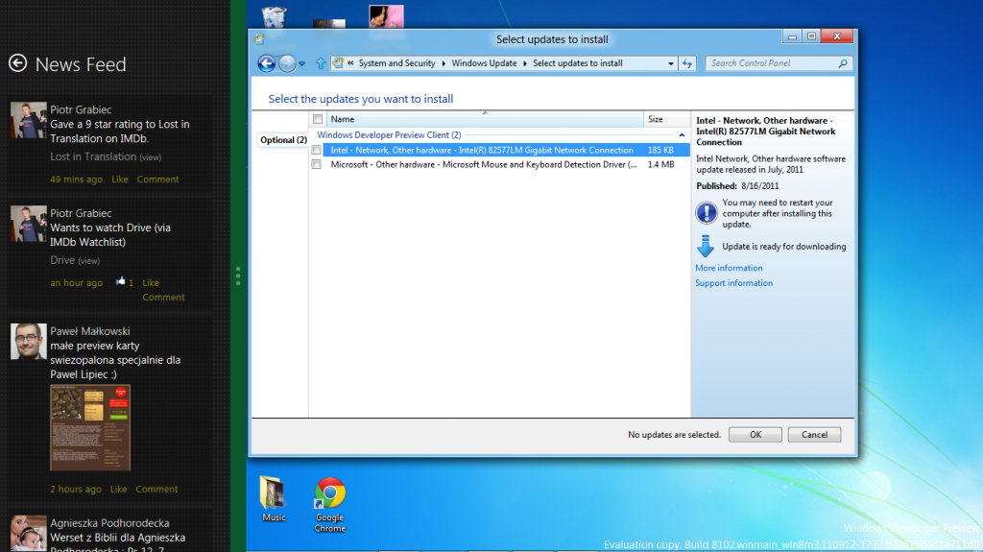Click the Forward navigation arrow button
Image resolution: width=983 pixels, height=552 pixels.
[x=287, y=63]
